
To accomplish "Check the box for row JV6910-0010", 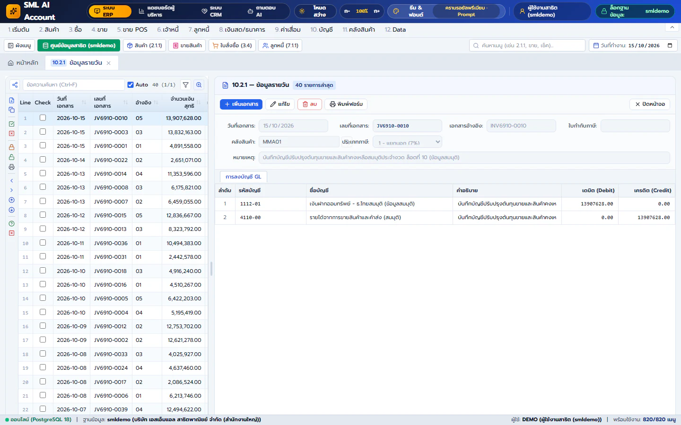I will [43, 118].
